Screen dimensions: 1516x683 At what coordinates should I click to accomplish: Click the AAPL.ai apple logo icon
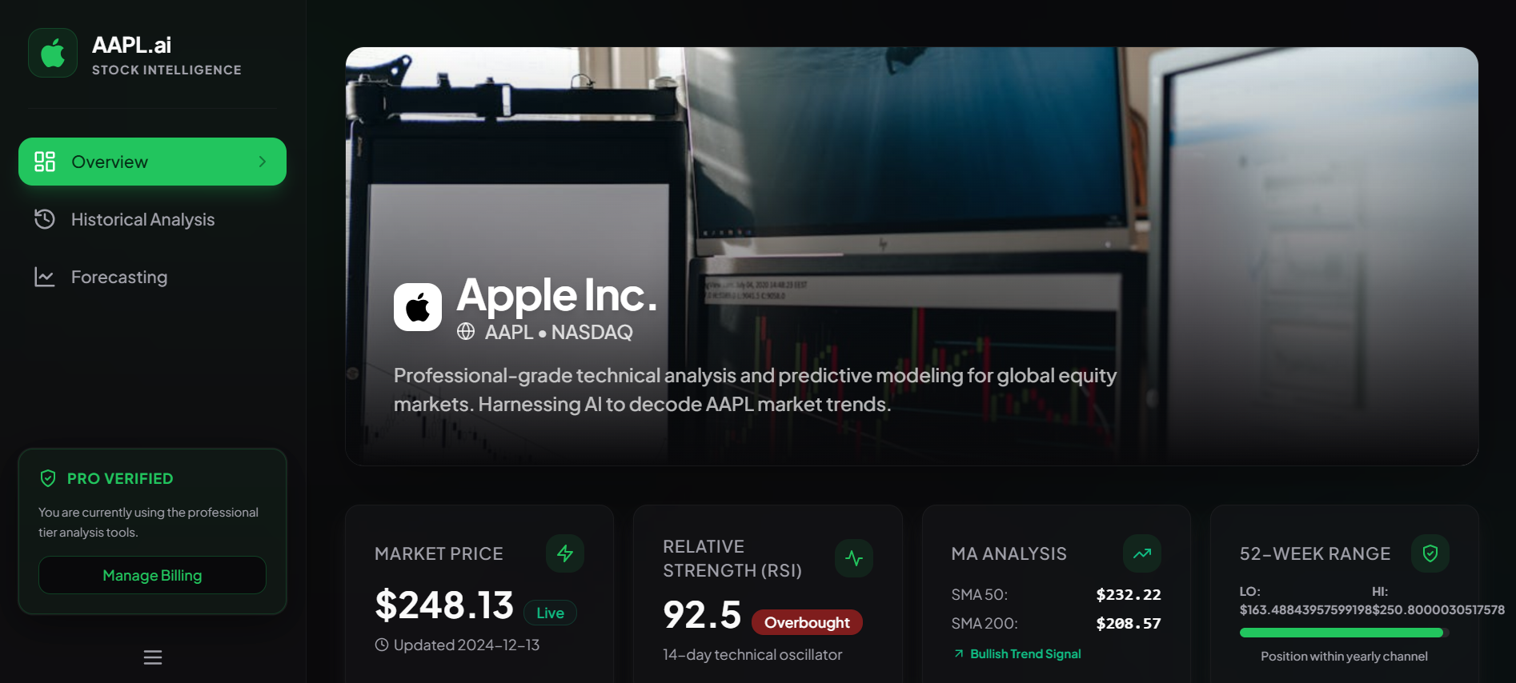53,53
